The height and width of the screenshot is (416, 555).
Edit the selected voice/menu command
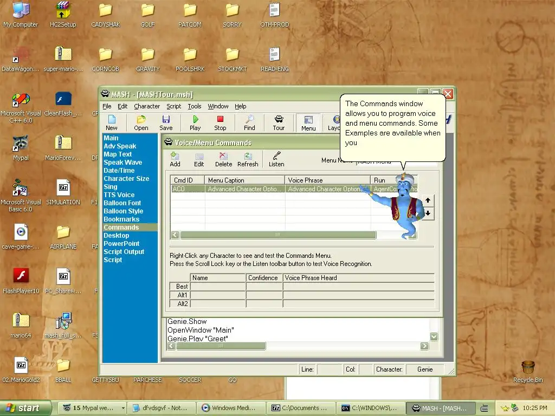[199, 160]
